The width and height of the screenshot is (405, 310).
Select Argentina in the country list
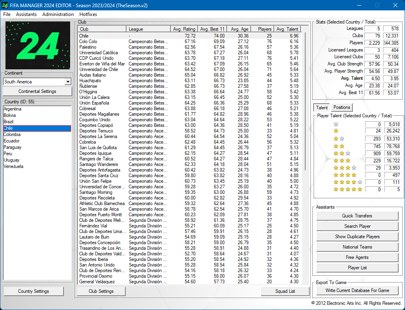(x=37, y=109)
